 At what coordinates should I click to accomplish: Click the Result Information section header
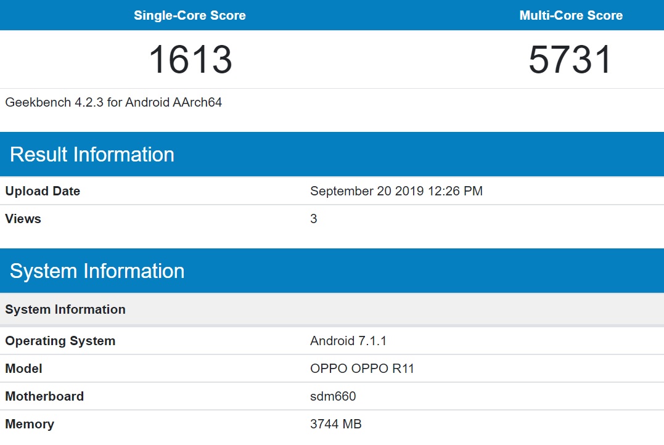tap(92, 154)
